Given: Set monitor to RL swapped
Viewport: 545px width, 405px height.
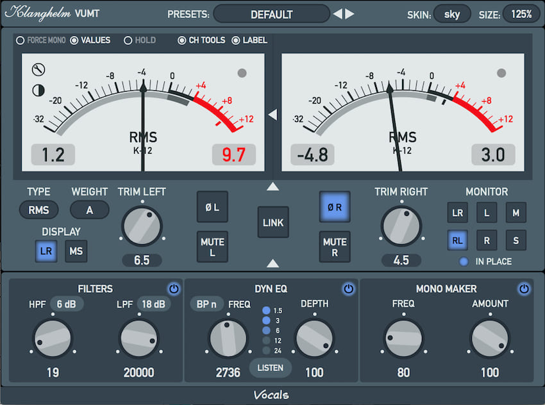Looking at the screenshot, I should pyautogui.click(x=457, y=240).
